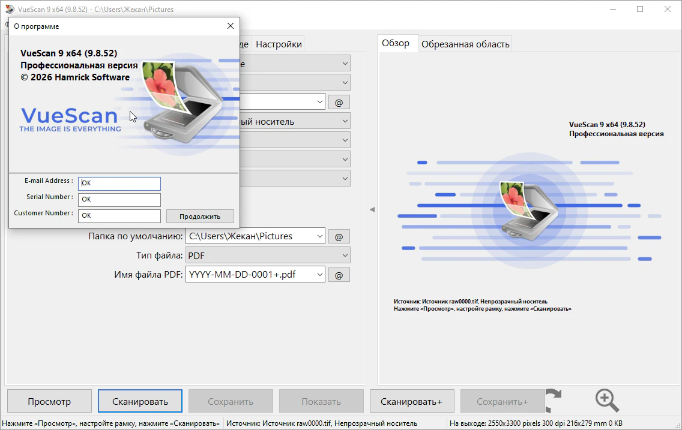This screenshot has height=430, width=682.
Task: Click the zoom-in magnifier icon
Action: click(x=606, y=400)
